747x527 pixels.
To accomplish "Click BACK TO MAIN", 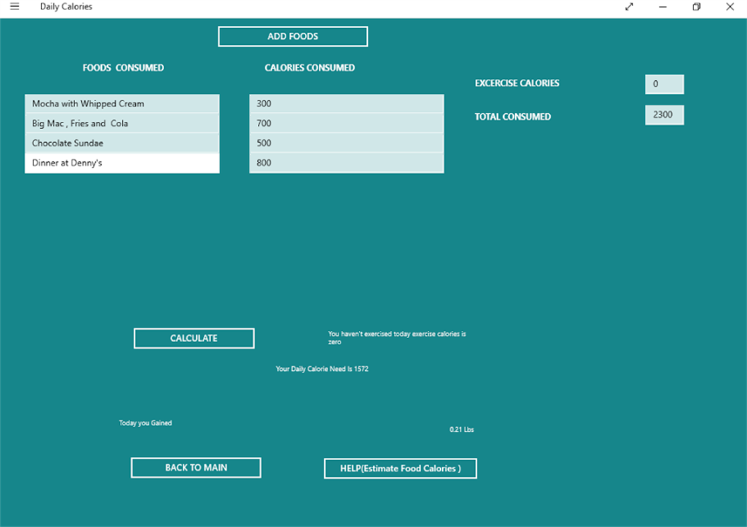I will [196, 467].
